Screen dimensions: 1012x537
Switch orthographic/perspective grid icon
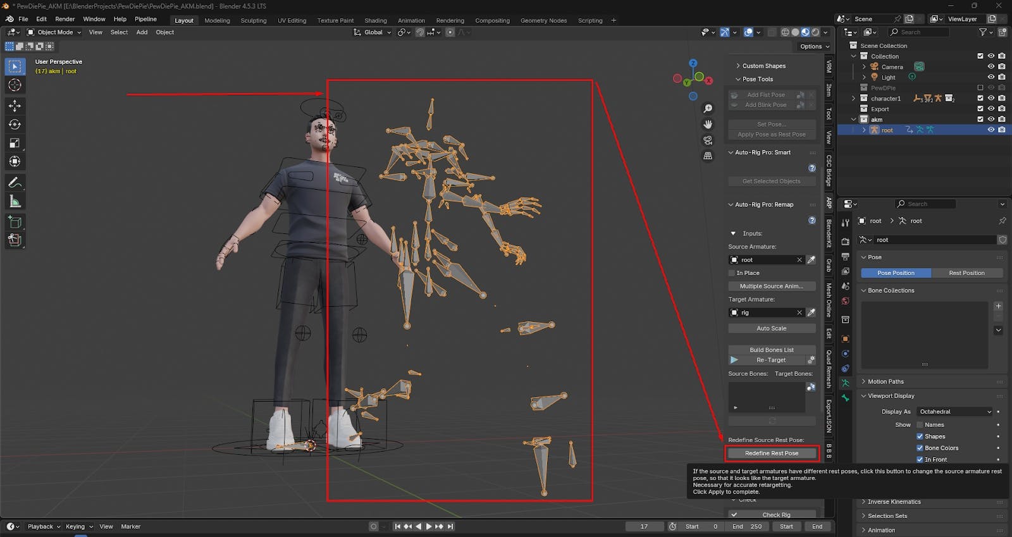pos(708,156)
